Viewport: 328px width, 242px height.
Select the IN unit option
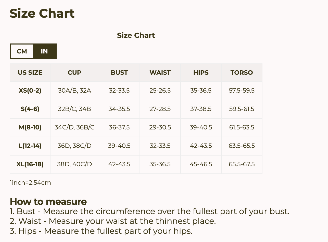tap(44, 51)
